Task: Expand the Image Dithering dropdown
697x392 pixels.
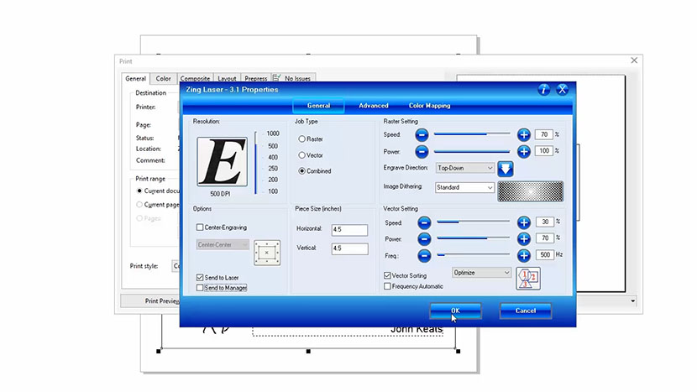Action: (464, 188)
